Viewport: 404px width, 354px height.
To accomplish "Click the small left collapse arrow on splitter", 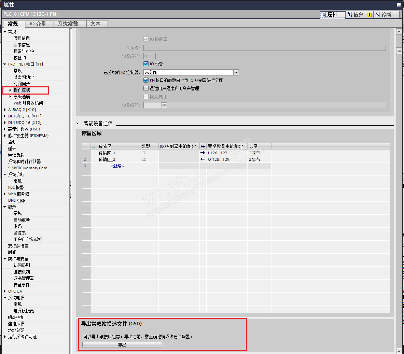I will click(70, 185).
